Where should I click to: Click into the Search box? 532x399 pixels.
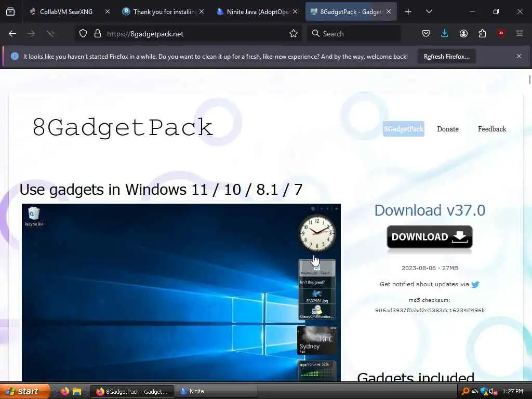click(x=354, y=34)
